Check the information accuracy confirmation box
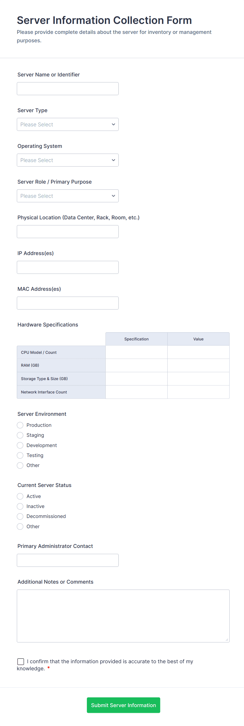 pyautogui.click(x=20, y=661)
